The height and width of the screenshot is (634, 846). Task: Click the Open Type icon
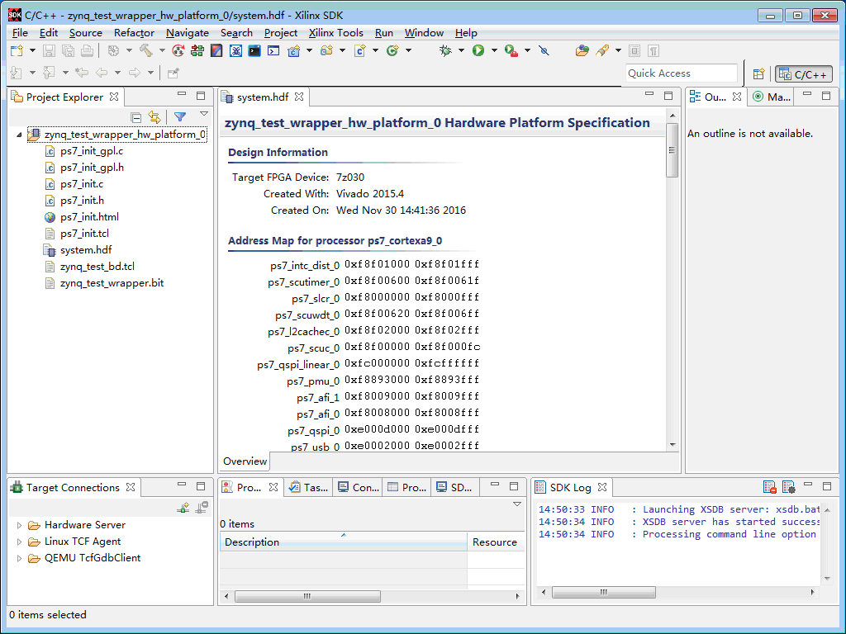[x=582, y=50]
